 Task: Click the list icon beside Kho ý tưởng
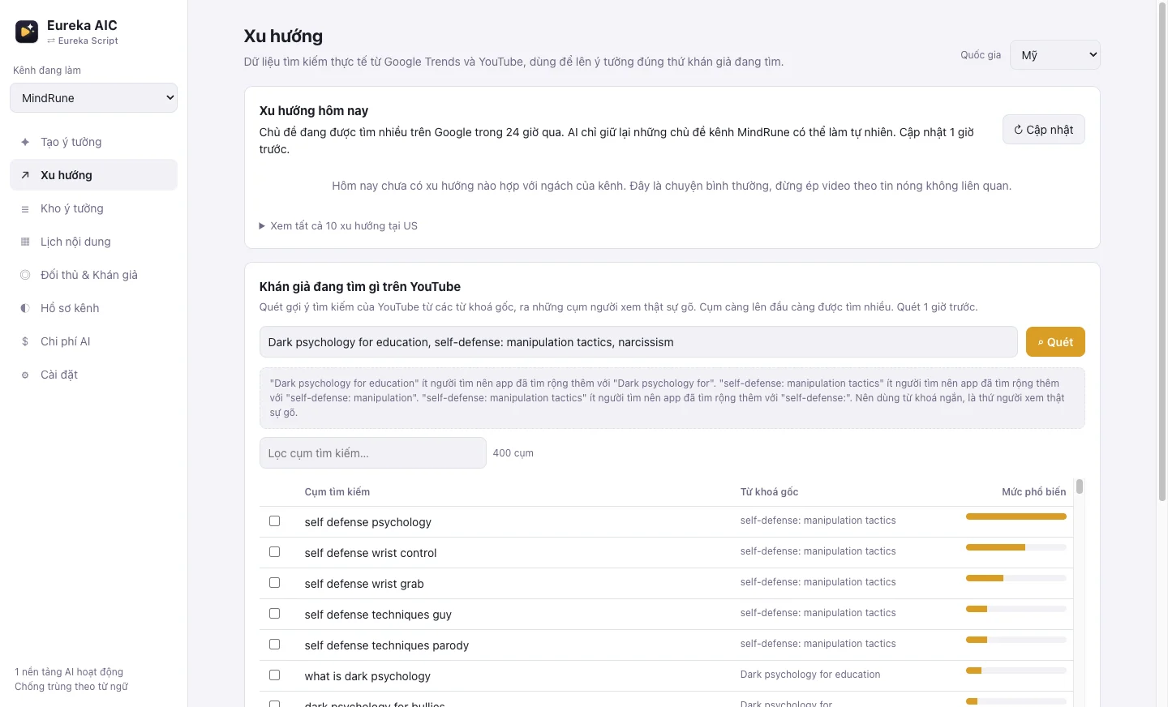pos(25,208)
